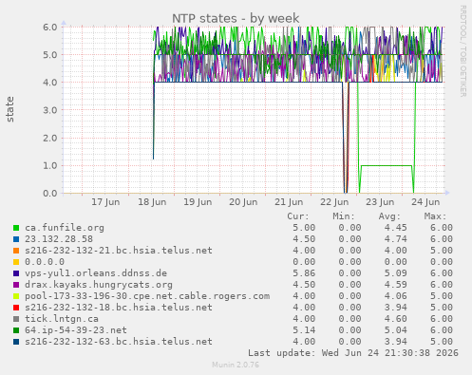The image size is (472, 375).
Task: Click the 2.0 y-axis tick label
Action: click(x=50, y=138)
